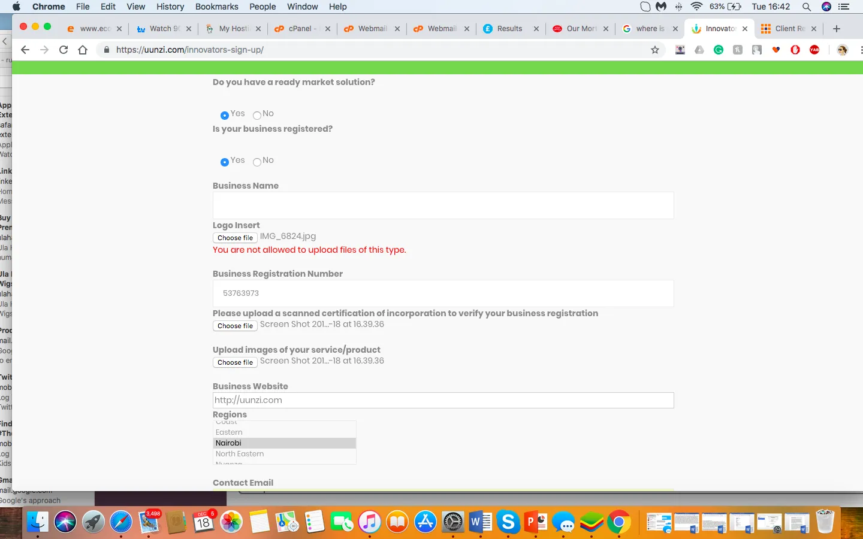Click the Business Name input field
This screenshot has height=539, width=863.
point(443,205)
